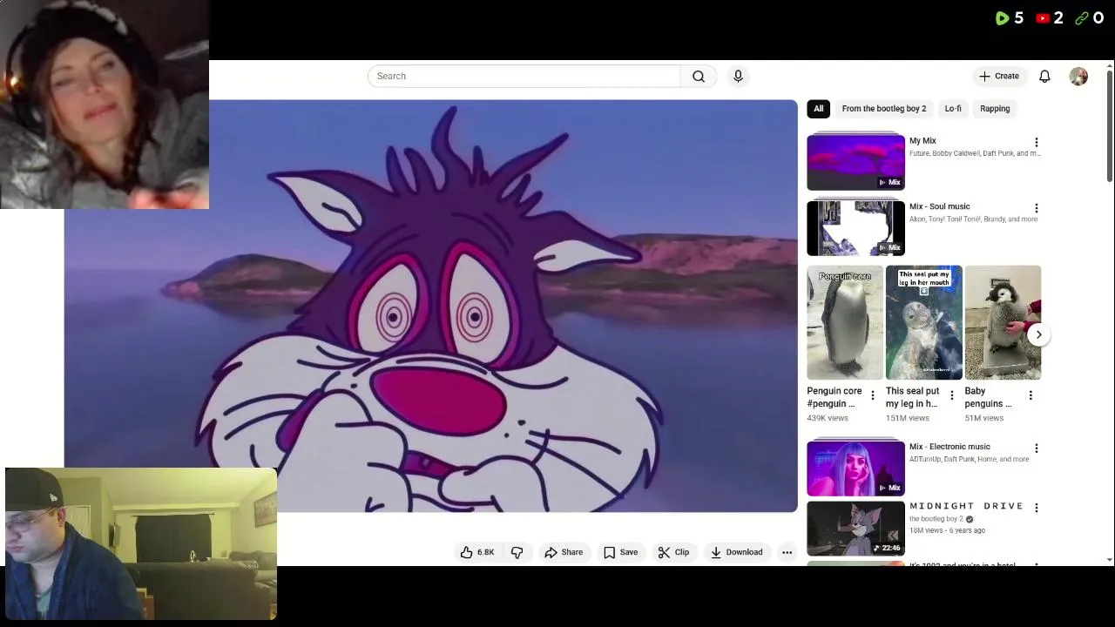Open the Create menu
1115x627 pixels.
[x=998, y=77]
